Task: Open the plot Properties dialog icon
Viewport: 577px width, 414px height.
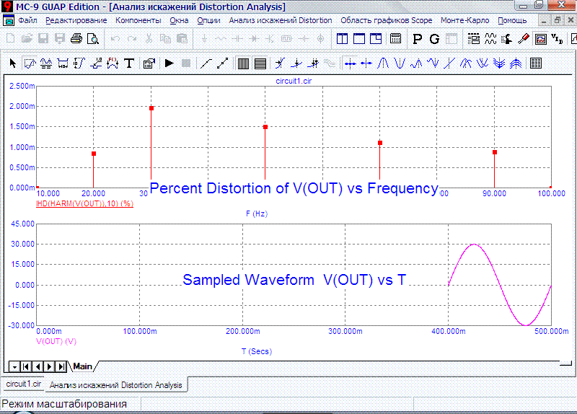Action: pyautogui.click(x=149, y=63)
